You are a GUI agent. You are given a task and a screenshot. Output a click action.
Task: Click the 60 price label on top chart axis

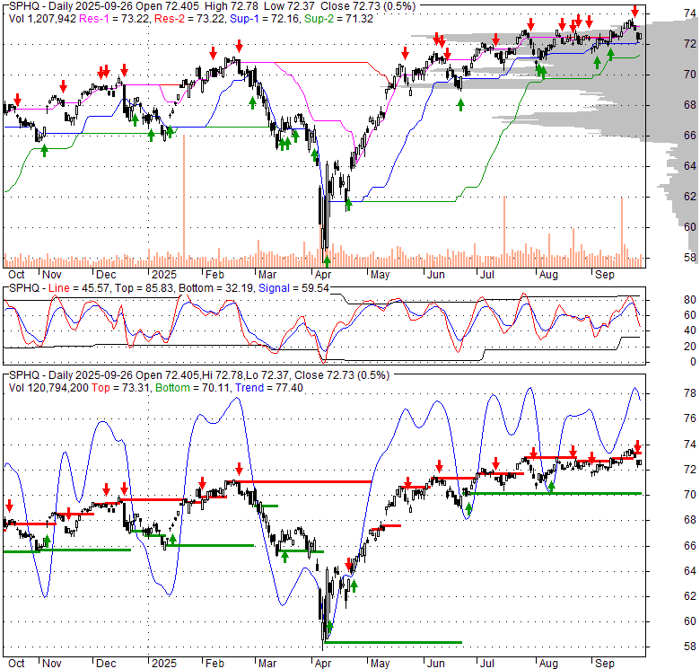[690, 227]
